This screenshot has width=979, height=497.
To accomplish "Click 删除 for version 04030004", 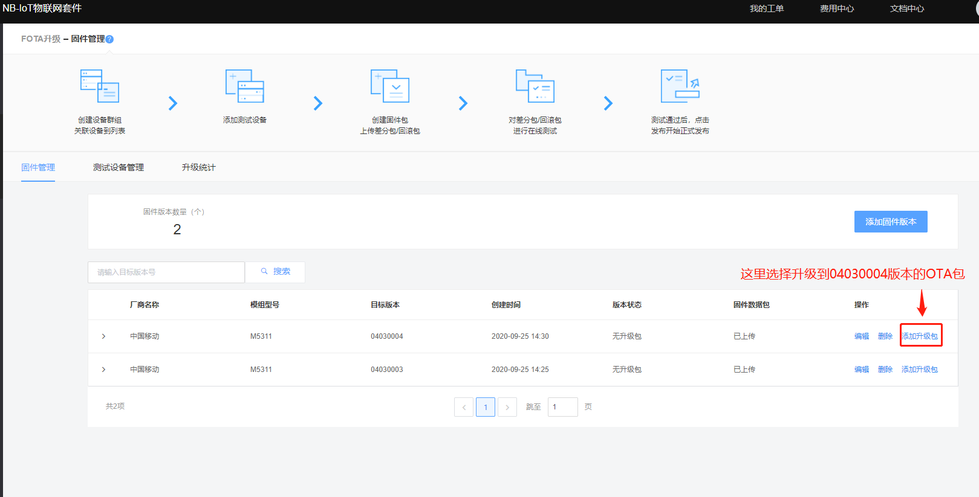I will tap(885, 336).
